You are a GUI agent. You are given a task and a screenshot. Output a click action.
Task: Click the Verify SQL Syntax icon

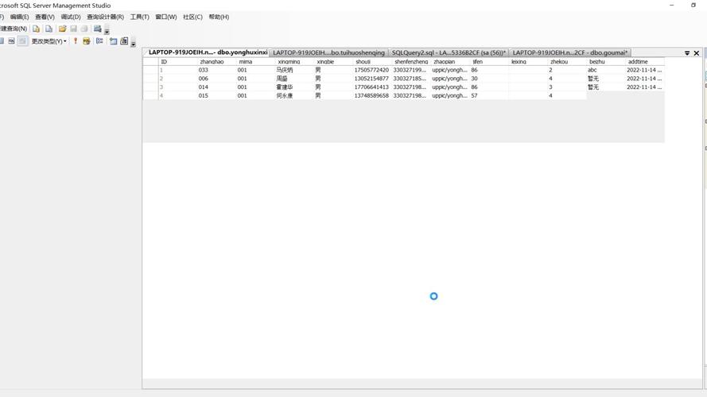[x=87, y=41]
